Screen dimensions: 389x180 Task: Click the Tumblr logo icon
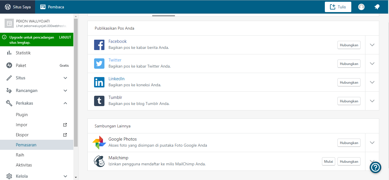click(99, 101)
